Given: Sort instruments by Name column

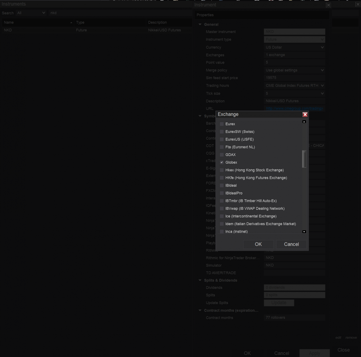Looking at the screenshot, I should tap(38, 22).
